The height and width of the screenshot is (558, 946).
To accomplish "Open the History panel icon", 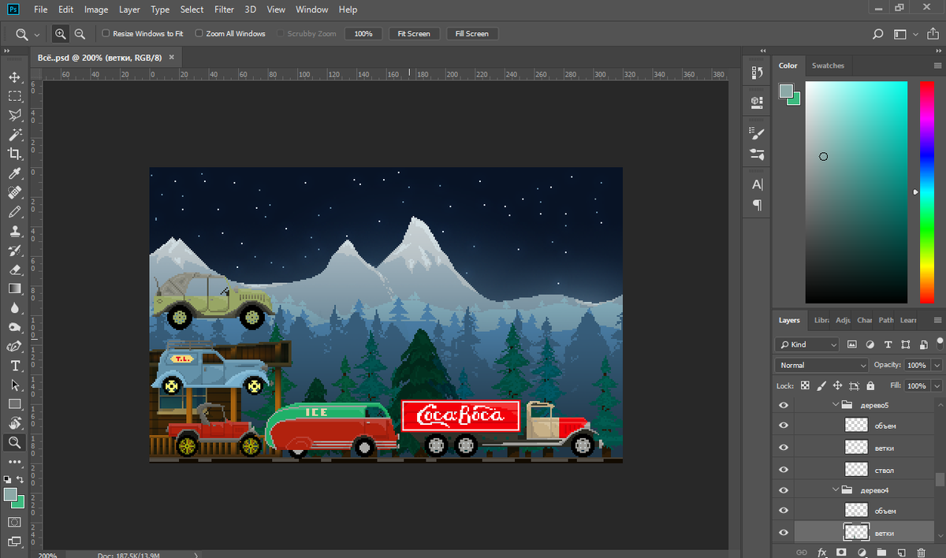I will click(x=758, y=73).
